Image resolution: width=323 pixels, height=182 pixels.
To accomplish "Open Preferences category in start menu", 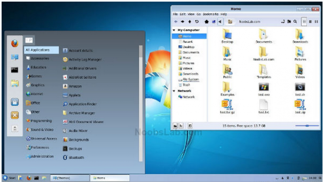I will point(38,147).
